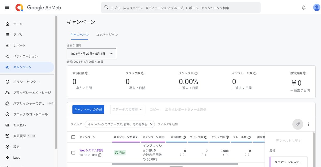Click the ブロックのコントロール icon
321x167 pixels.
(x=7, y=114)
